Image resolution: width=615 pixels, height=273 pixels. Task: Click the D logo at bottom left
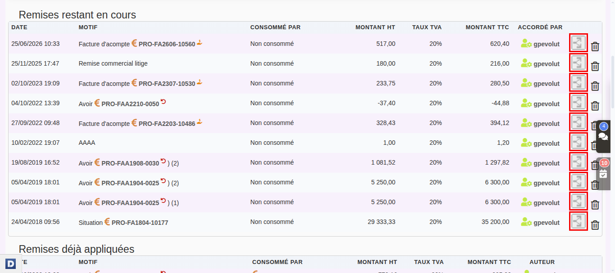click(x=11, y=264)
